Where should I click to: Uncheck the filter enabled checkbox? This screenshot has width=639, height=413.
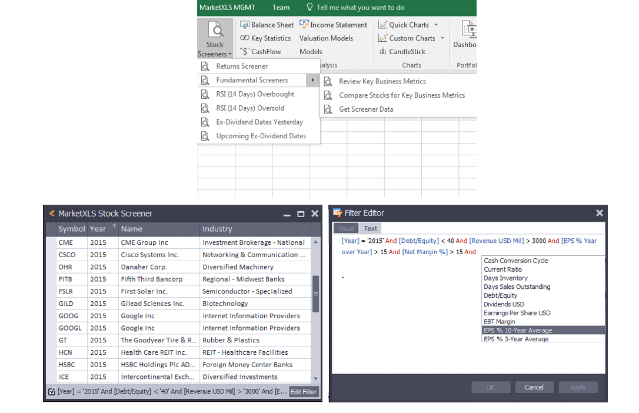[52, 391]
